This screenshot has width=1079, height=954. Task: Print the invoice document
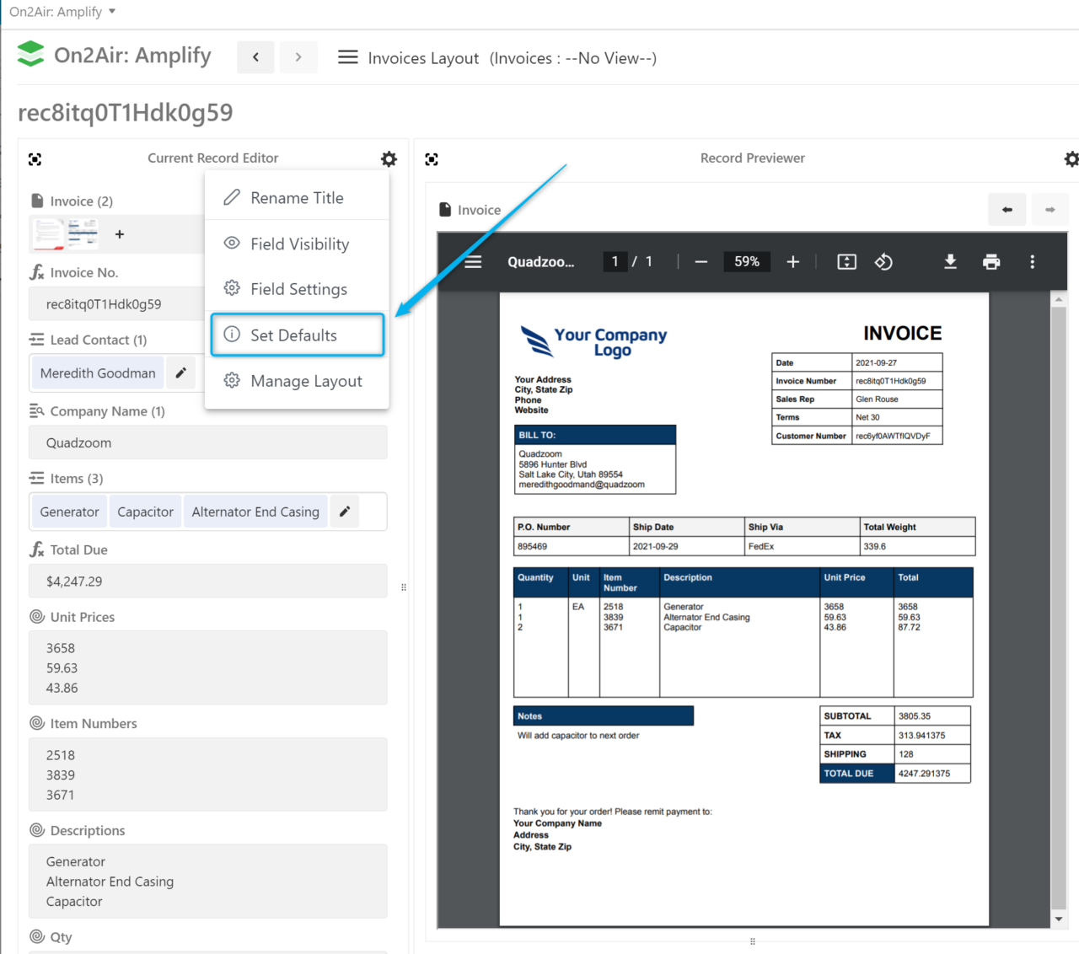point(991,262)
